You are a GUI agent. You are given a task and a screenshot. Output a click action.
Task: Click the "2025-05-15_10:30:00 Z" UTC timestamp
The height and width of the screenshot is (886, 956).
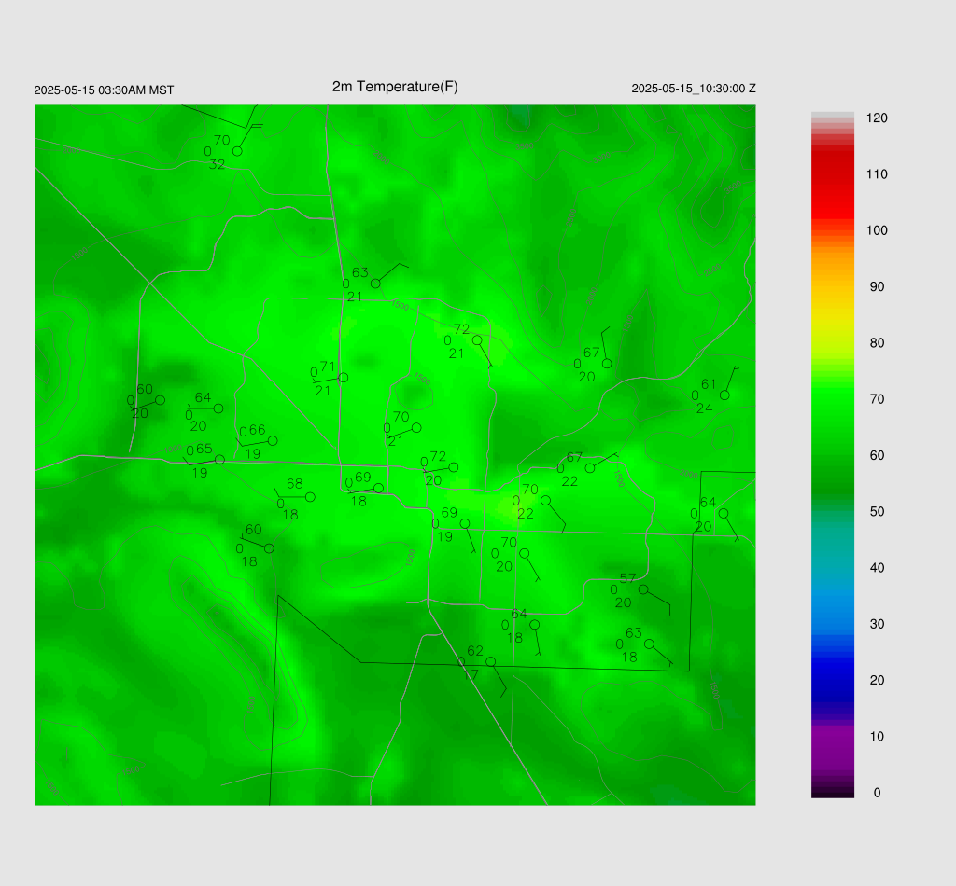694,89
